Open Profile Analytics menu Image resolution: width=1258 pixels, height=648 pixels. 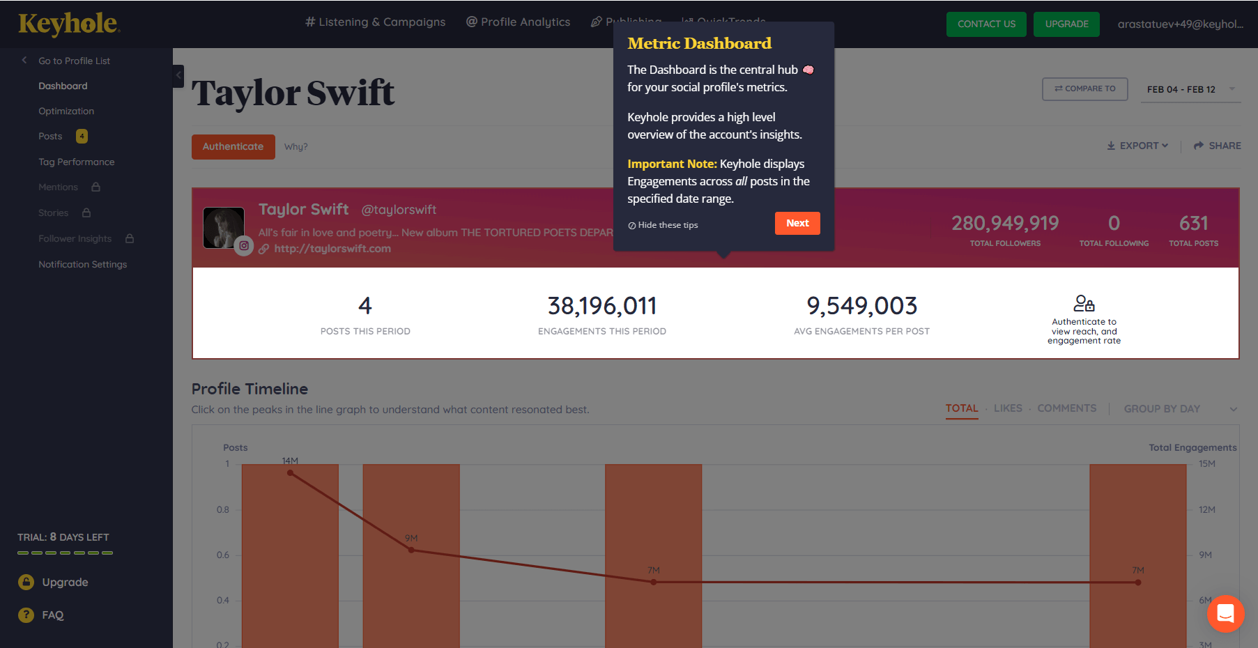point(518,22)
